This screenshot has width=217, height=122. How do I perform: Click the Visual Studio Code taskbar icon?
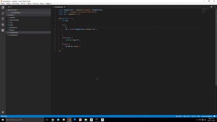tap(69, 120)
